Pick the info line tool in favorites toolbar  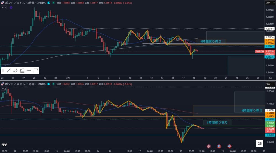22,70
